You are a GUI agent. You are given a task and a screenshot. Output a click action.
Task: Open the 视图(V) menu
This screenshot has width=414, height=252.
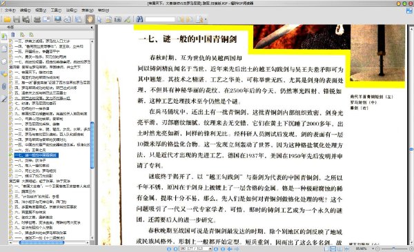41,10
